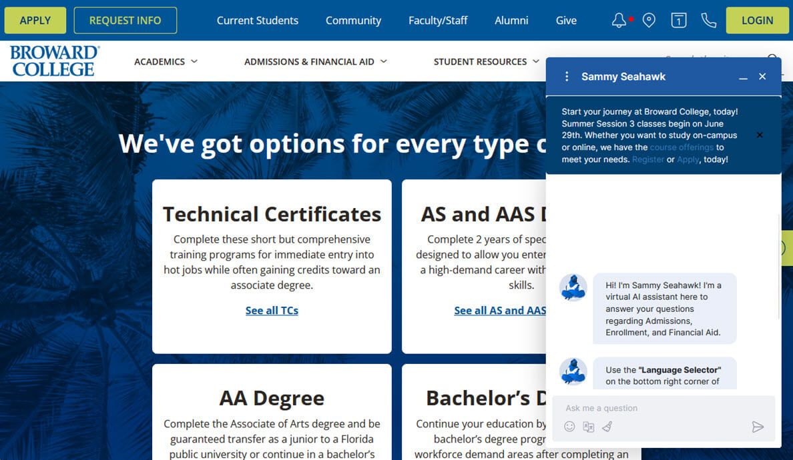Open the chat language selector icon
793x460 pixels.
(x=588, y=427)
